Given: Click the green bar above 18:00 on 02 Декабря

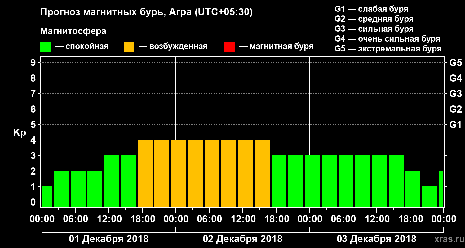Looking at the screenshot, I should click(279, 181).
